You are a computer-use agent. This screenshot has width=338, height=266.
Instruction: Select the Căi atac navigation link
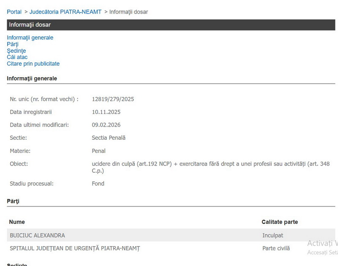tap(17, 57)
